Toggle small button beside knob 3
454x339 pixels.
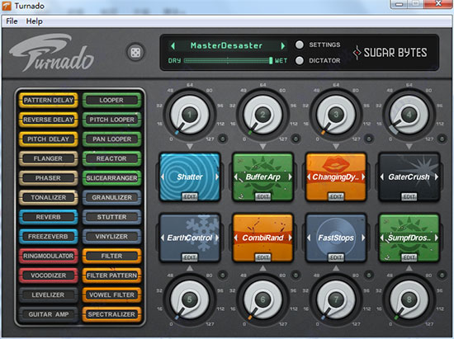tap(369, 139)
